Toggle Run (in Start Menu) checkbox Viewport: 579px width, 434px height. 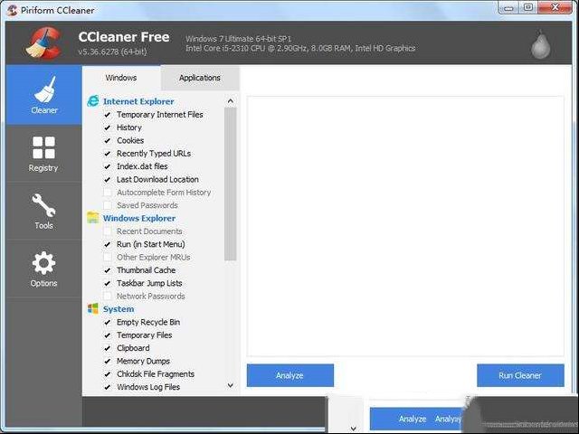[107, 244]
